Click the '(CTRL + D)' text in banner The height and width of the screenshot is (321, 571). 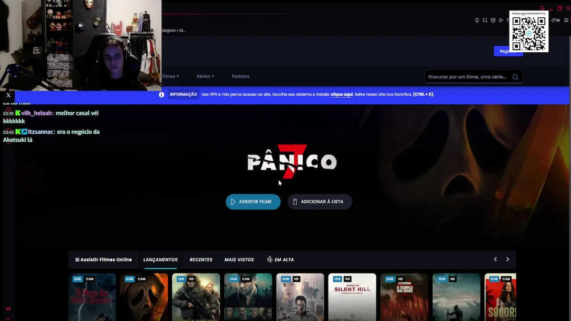point(423,95)
